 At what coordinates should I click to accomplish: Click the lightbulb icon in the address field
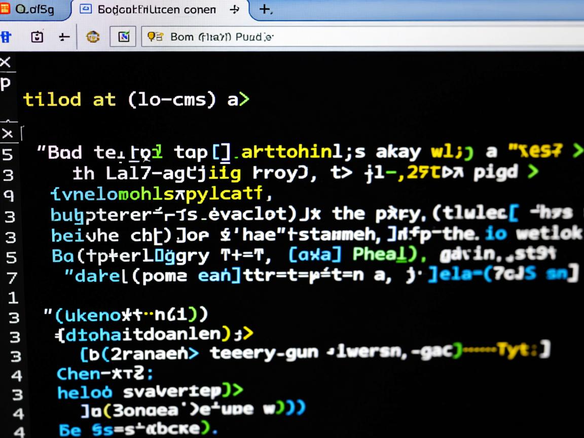[155, 36]
